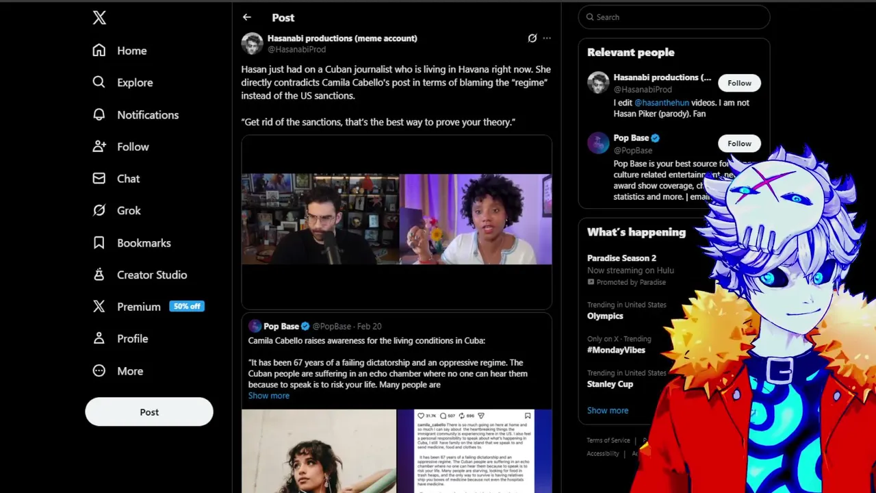Screen dimensions: 876x493
Task: Open the Premium X icon
Action: [99, 307]
